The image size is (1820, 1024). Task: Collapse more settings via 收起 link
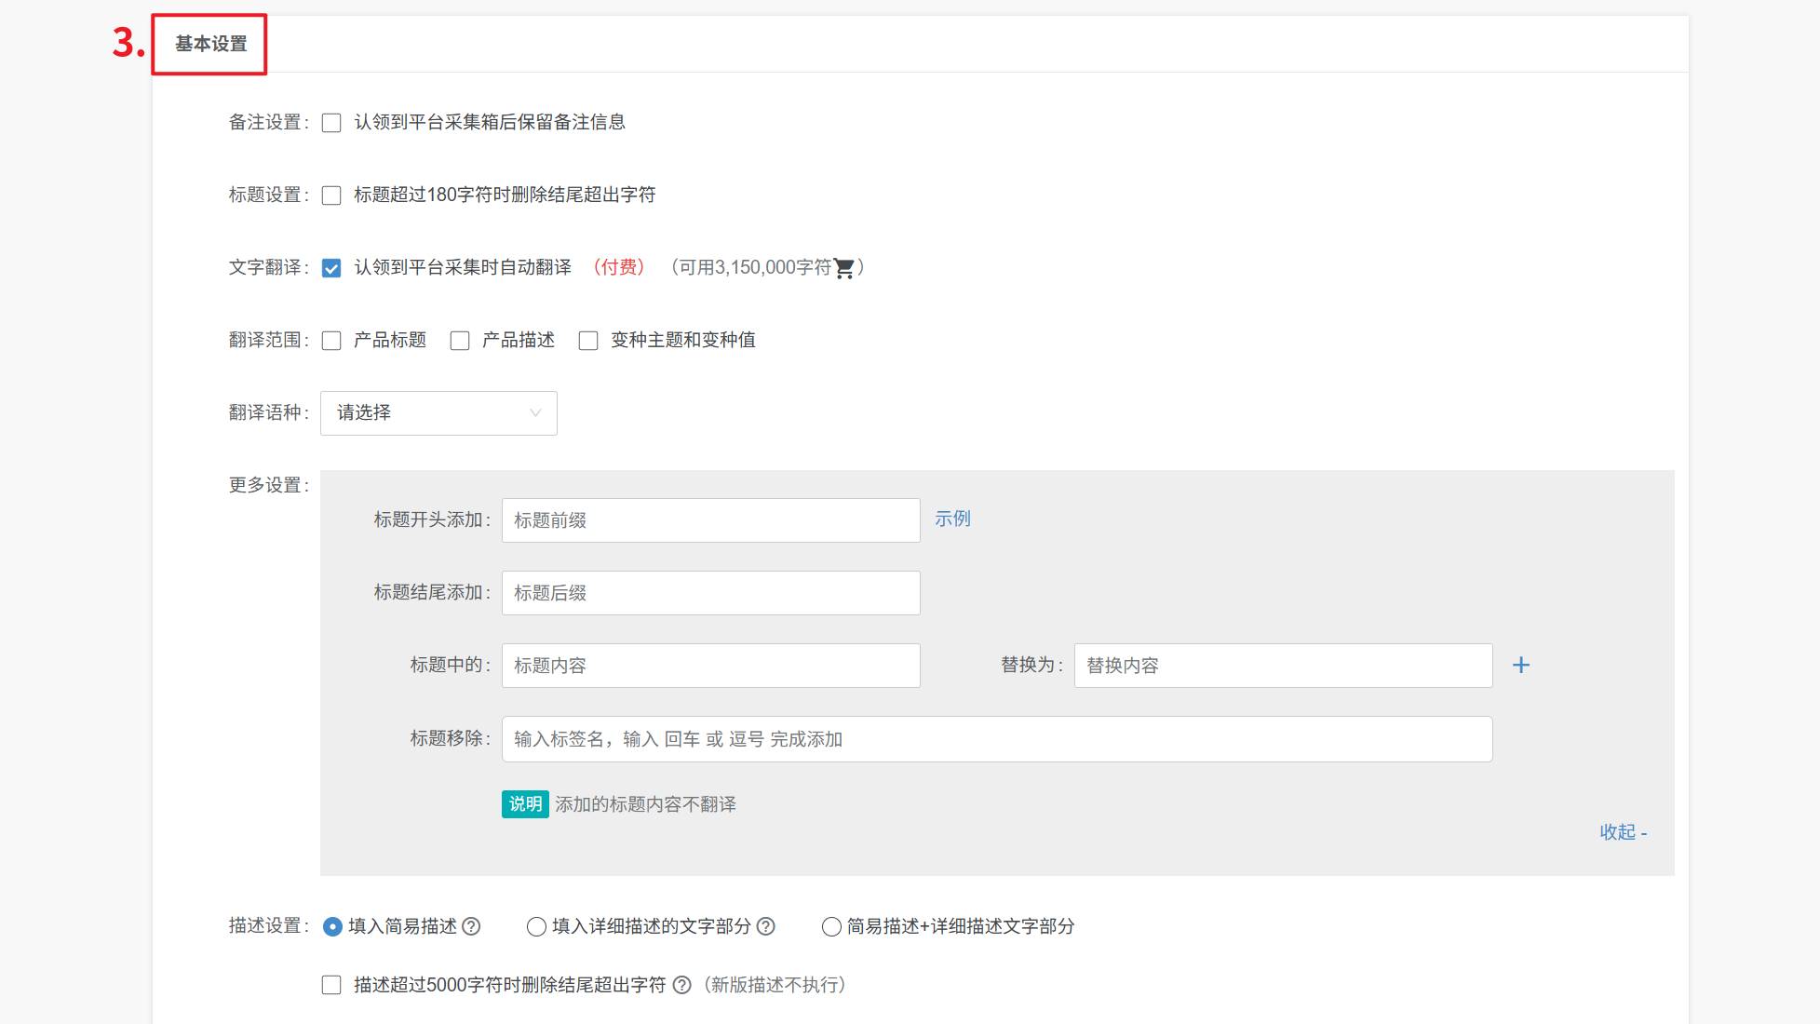(x=1623, y=832)
